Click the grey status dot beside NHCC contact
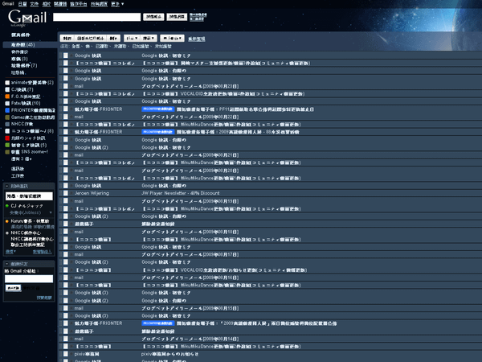 click(7, 233)
